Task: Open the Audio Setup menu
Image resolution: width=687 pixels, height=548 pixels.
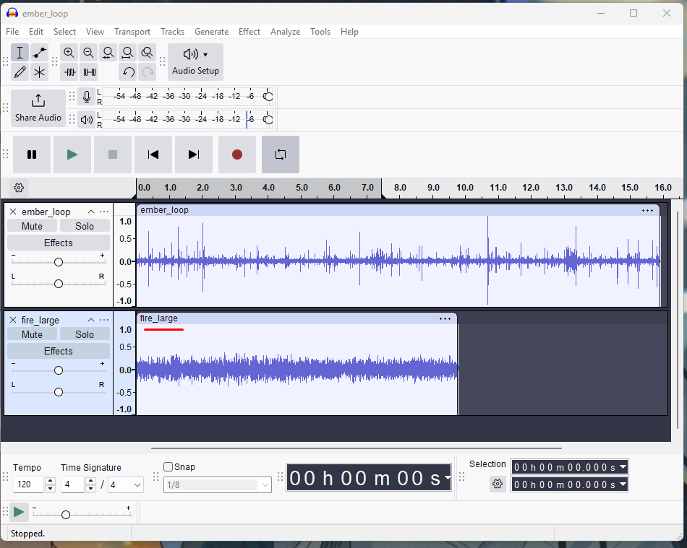Action: (195, 61)
